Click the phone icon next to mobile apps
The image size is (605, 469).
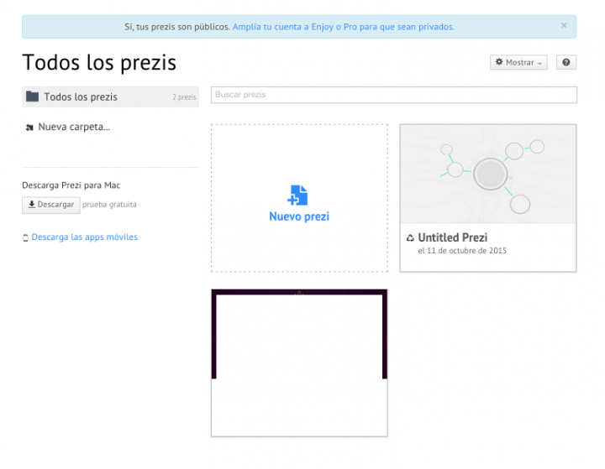click(x=25, y=238)
